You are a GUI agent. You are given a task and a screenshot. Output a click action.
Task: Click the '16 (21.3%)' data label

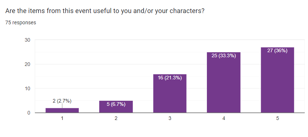click(x=170, y=78)
